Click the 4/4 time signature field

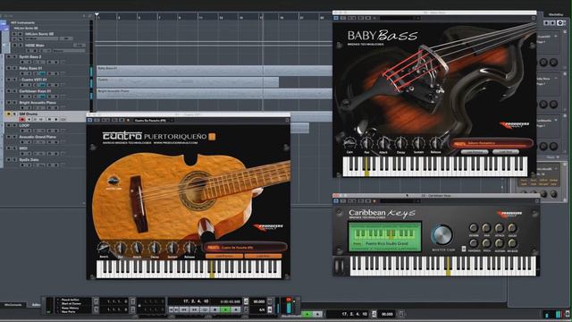pos(261,309)
